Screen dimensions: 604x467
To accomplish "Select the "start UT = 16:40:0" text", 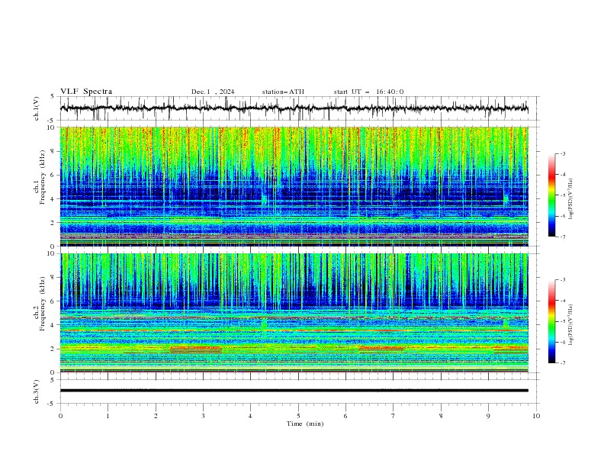I will click(x=368, y=92).
